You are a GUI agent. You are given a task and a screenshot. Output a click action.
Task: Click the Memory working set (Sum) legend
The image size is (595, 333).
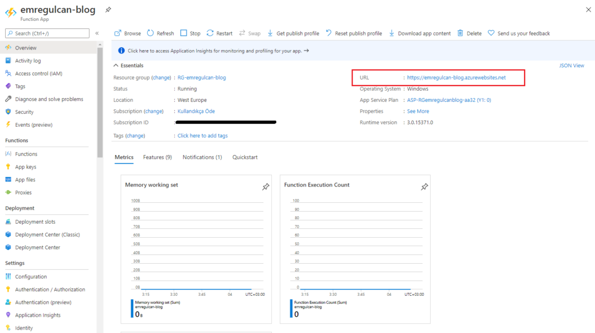(x=157, y=303)
